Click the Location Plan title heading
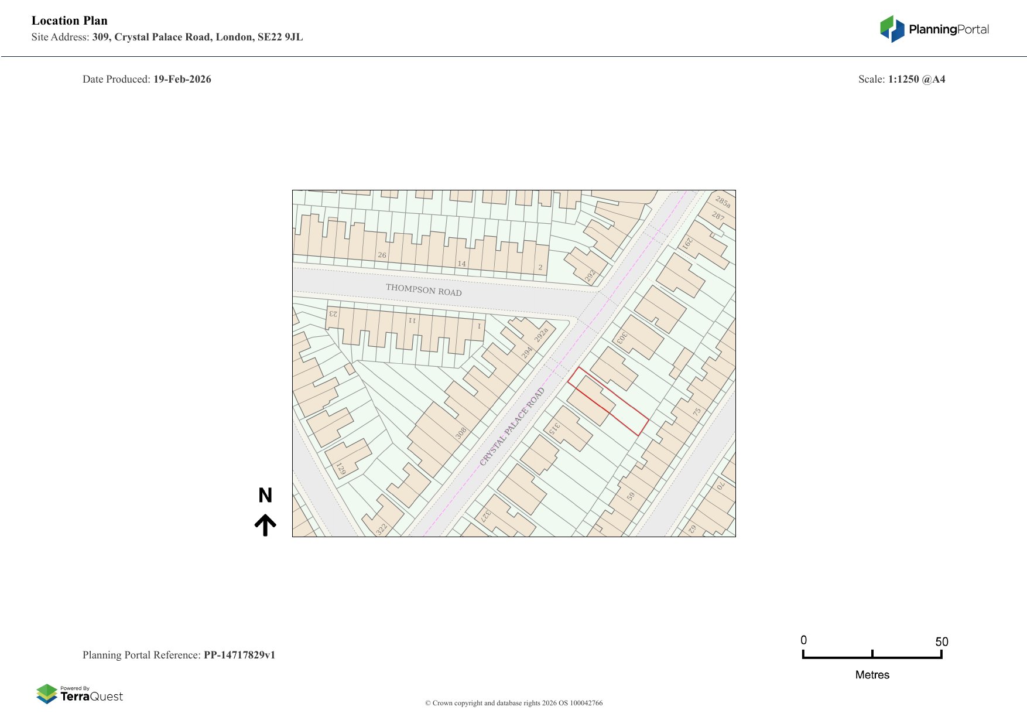 [x=70, y=21]
